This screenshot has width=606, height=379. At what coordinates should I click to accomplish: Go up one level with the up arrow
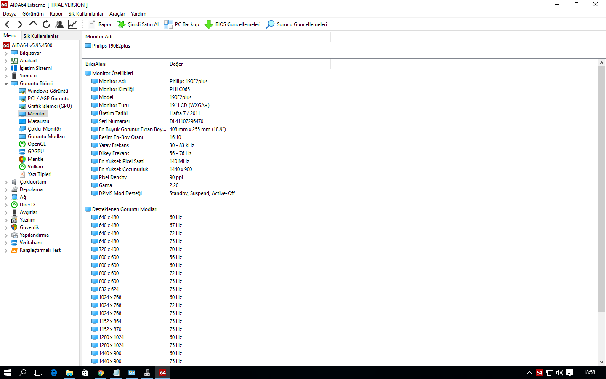(33, 24)
